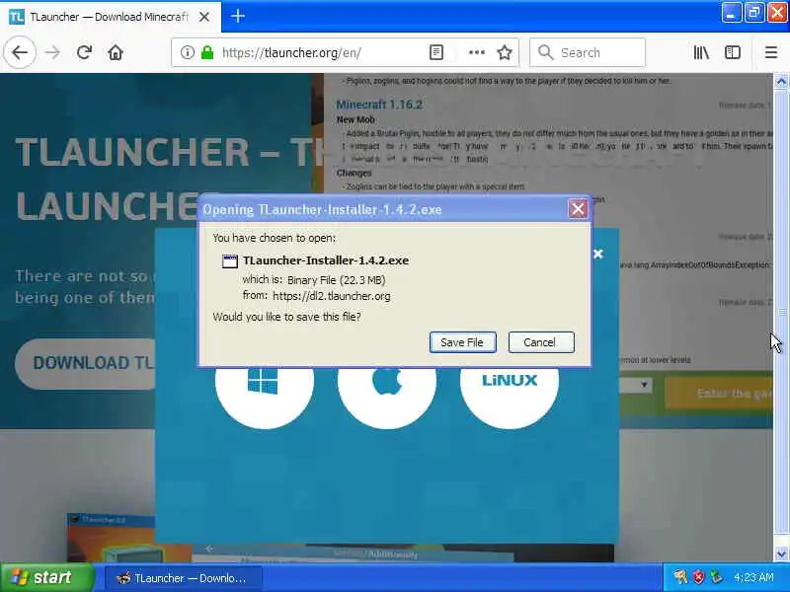Click the first system tray icon
The height and width of the screenshot is (592, 790).
pyautogui.click(x=680, y=577)
